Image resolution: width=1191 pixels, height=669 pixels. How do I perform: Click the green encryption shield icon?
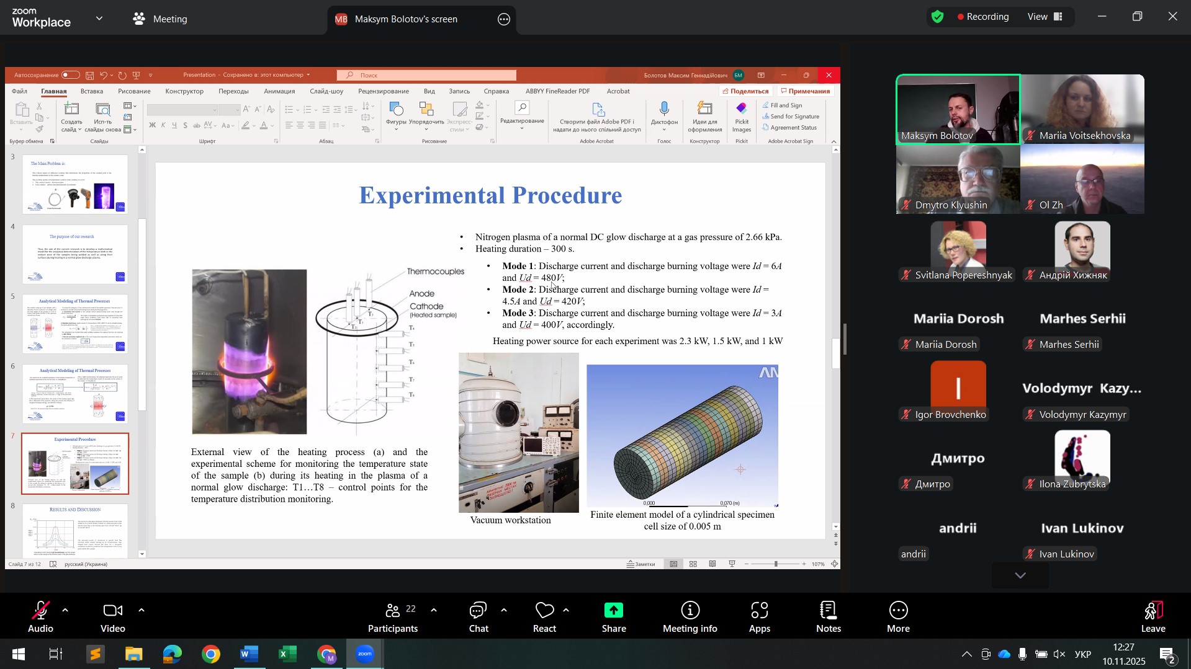(x=937, y=17)
